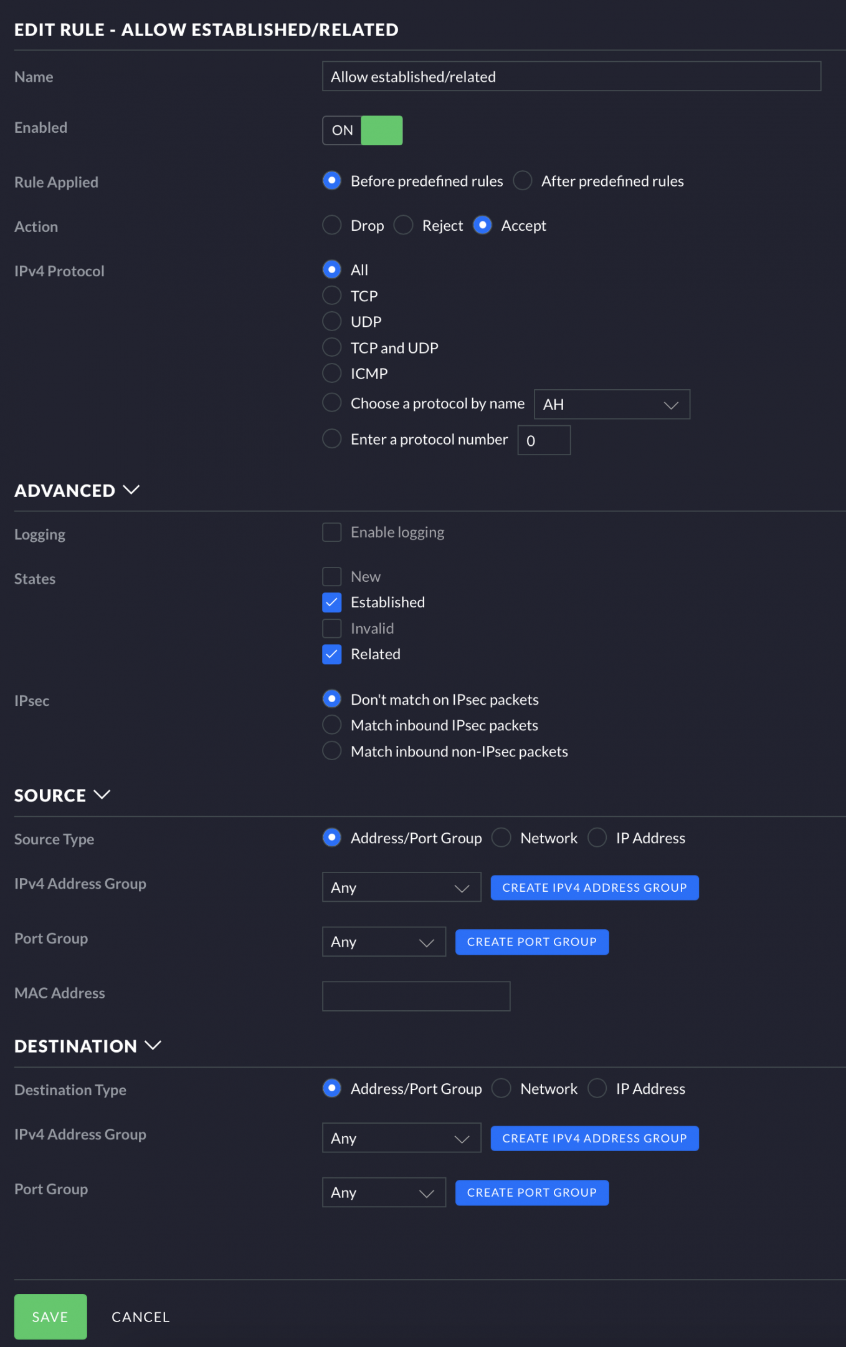Click Create Port Group under Destination

(532, 1192)
